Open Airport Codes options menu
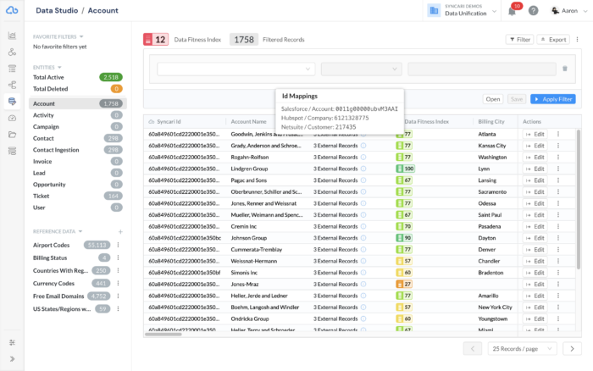This screenshot has width=593, height=371. [x=118, y=245]
